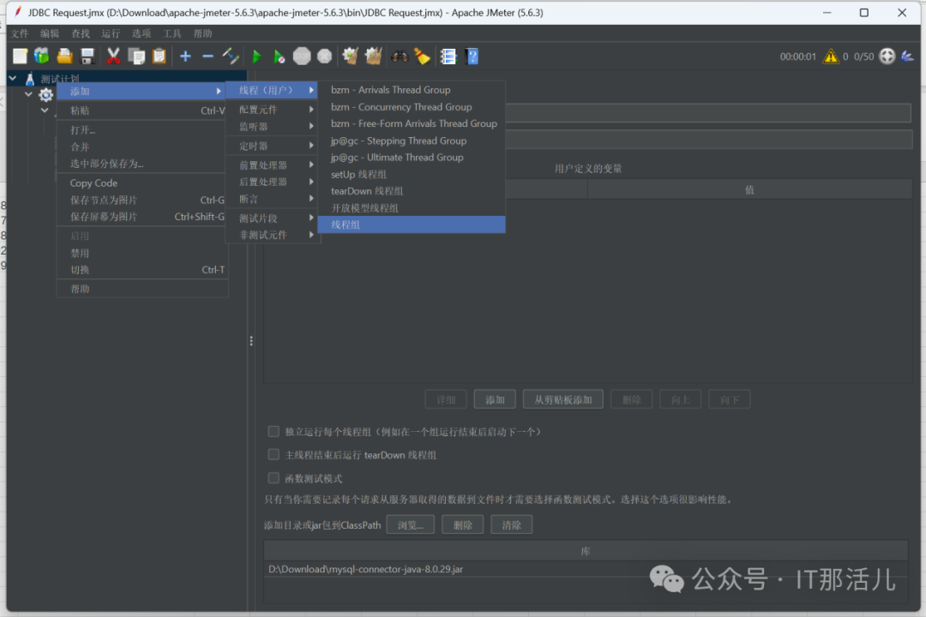926x617 pixels.
Task: Open the 文件 menu
Action: tap(20, 33)
